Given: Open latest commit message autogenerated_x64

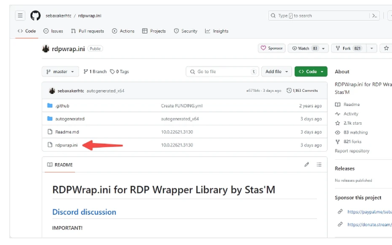Looking at the screenshot, I should (105, 91).
